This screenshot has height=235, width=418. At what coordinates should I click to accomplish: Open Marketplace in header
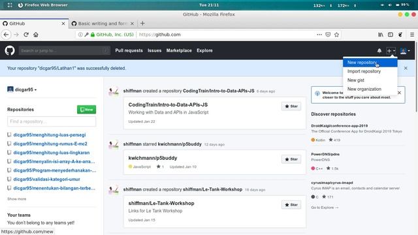(179, 50)
